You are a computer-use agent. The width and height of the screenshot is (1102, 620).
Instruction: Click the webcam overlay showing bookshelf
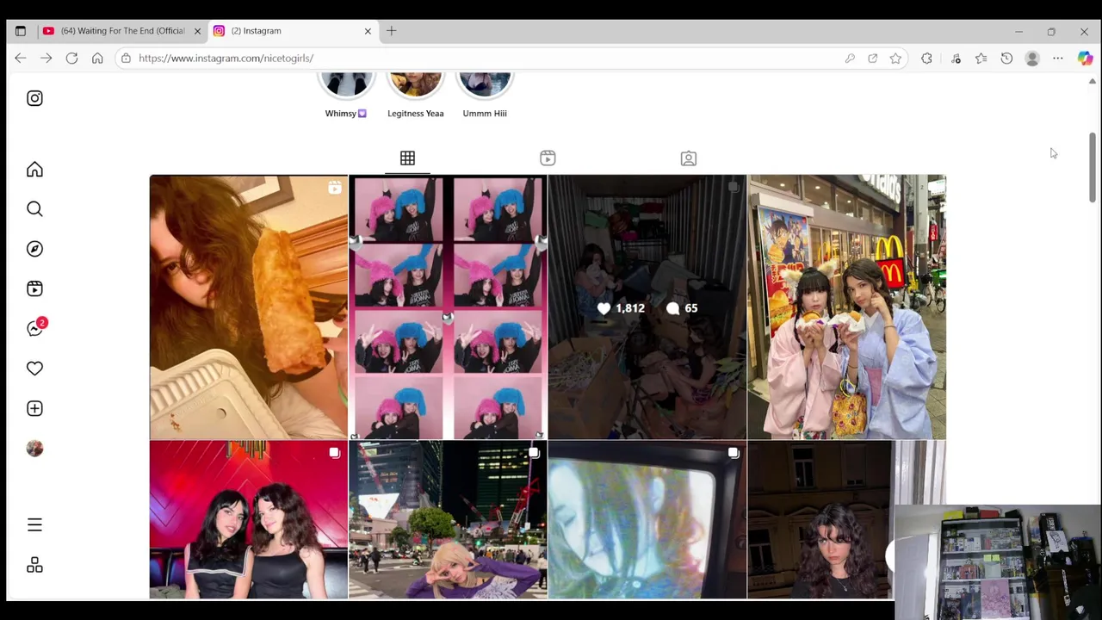(998, 561)
